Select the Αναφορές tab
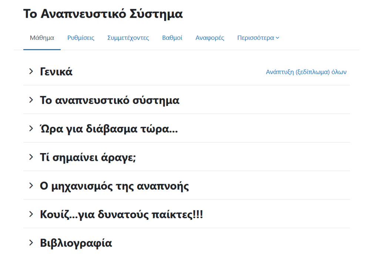 click(x=209, y=38)
